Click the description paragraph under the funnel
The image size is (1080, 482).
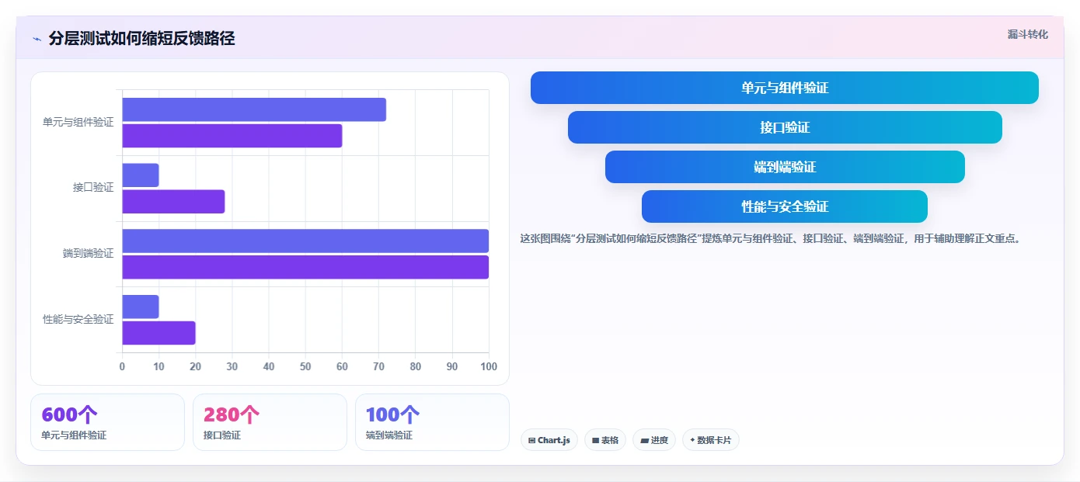(770, 238)
